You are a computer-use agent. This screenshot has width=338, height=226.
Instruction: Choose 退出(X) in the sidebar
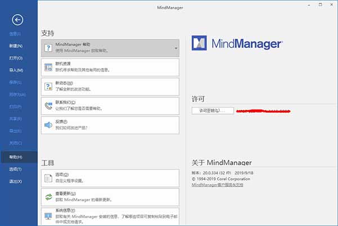point(16,182)
